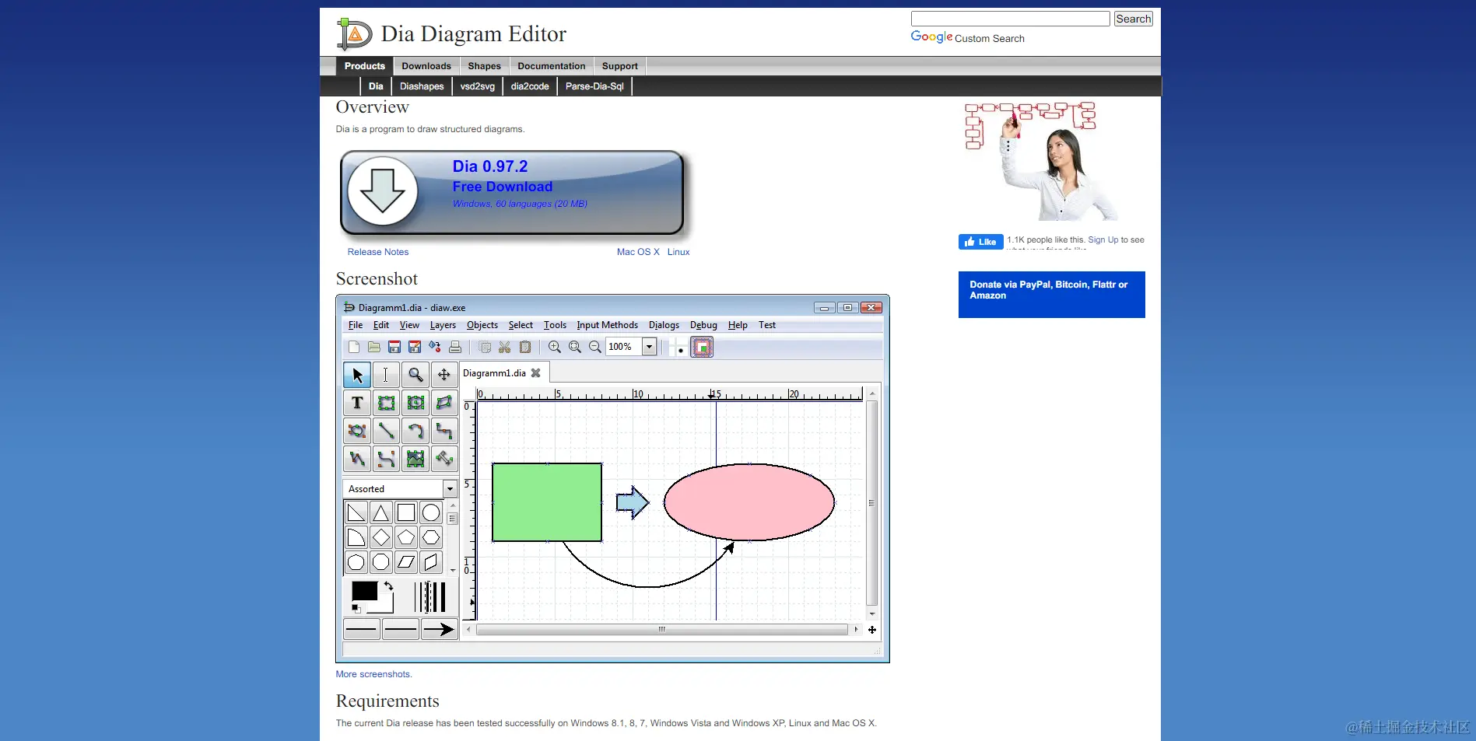Go to Diashapes subnavigation item
This screenshot has height=741, width=1476.
(422, 86)
